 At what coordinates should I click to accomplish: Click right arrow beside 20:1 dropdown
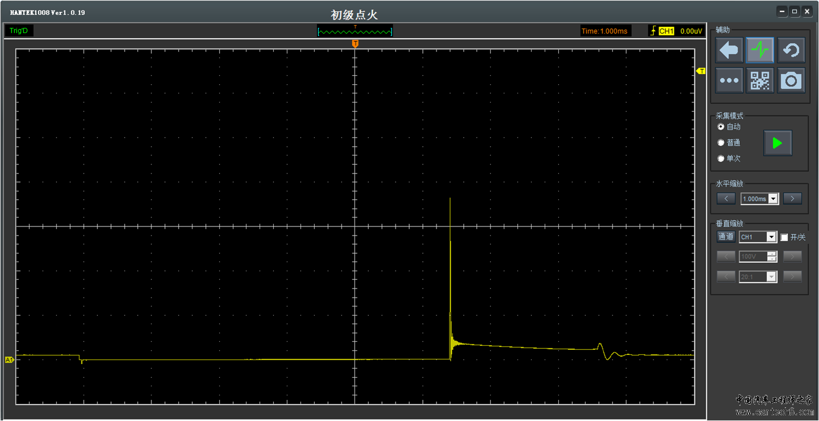point(792,276)
